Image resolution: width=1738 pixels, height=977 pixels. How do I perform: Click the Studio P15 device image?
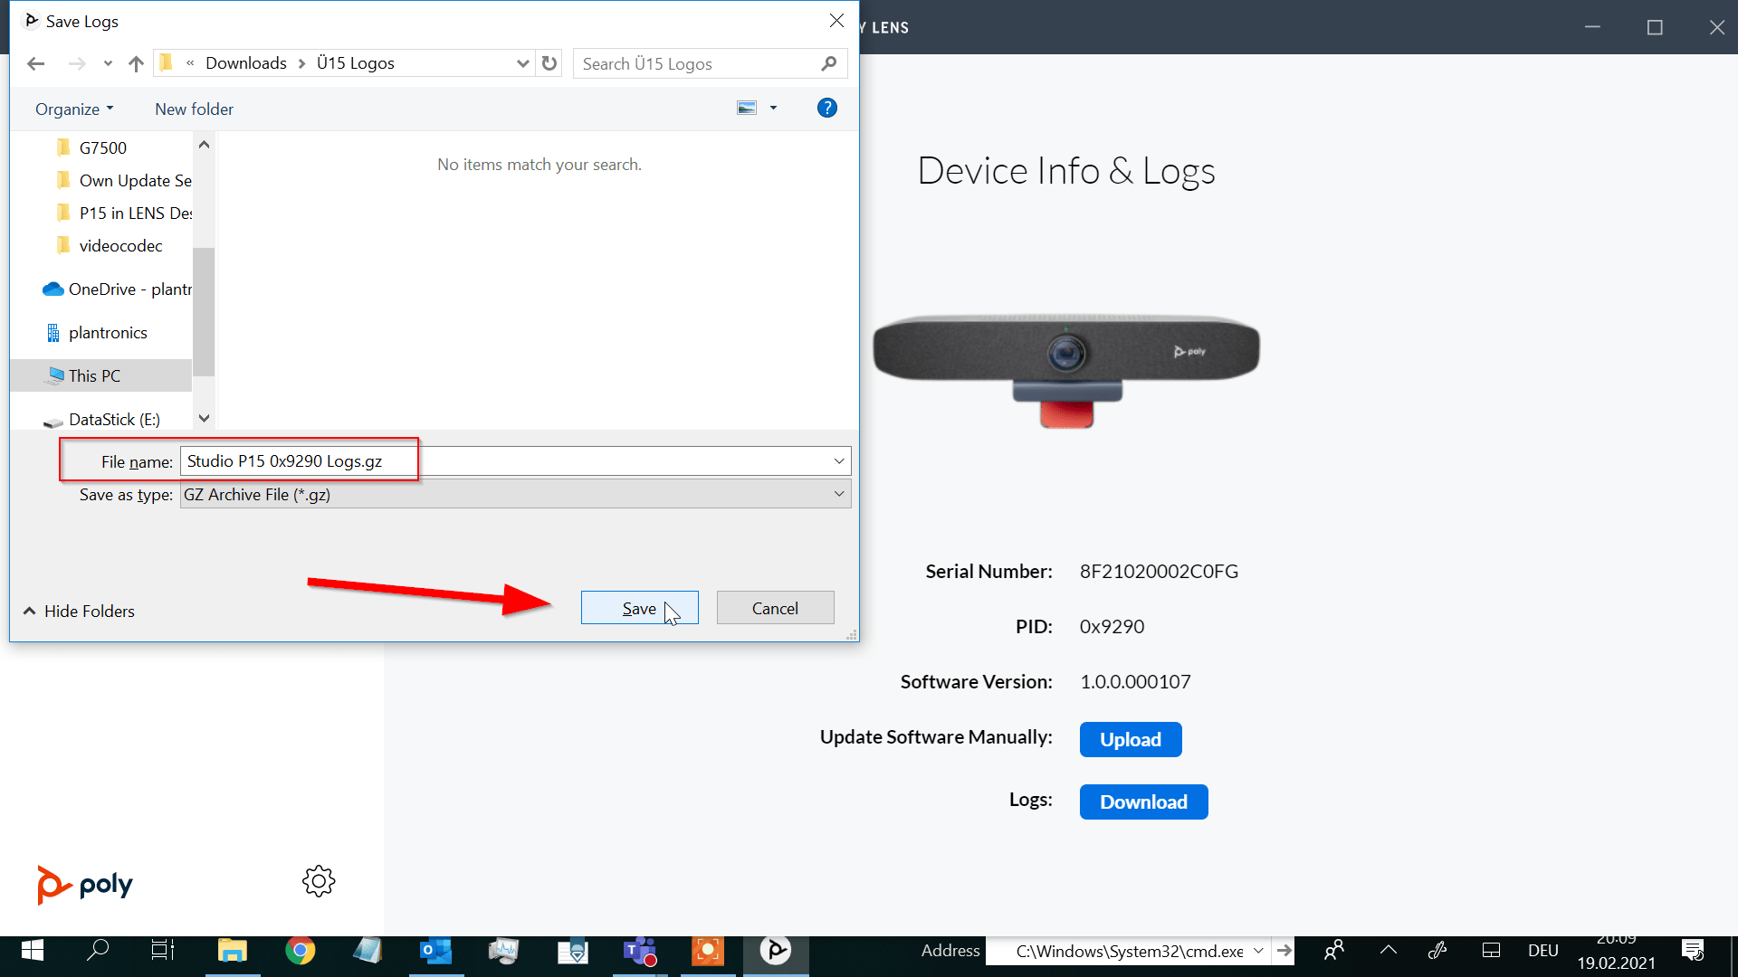[1066, 371]
